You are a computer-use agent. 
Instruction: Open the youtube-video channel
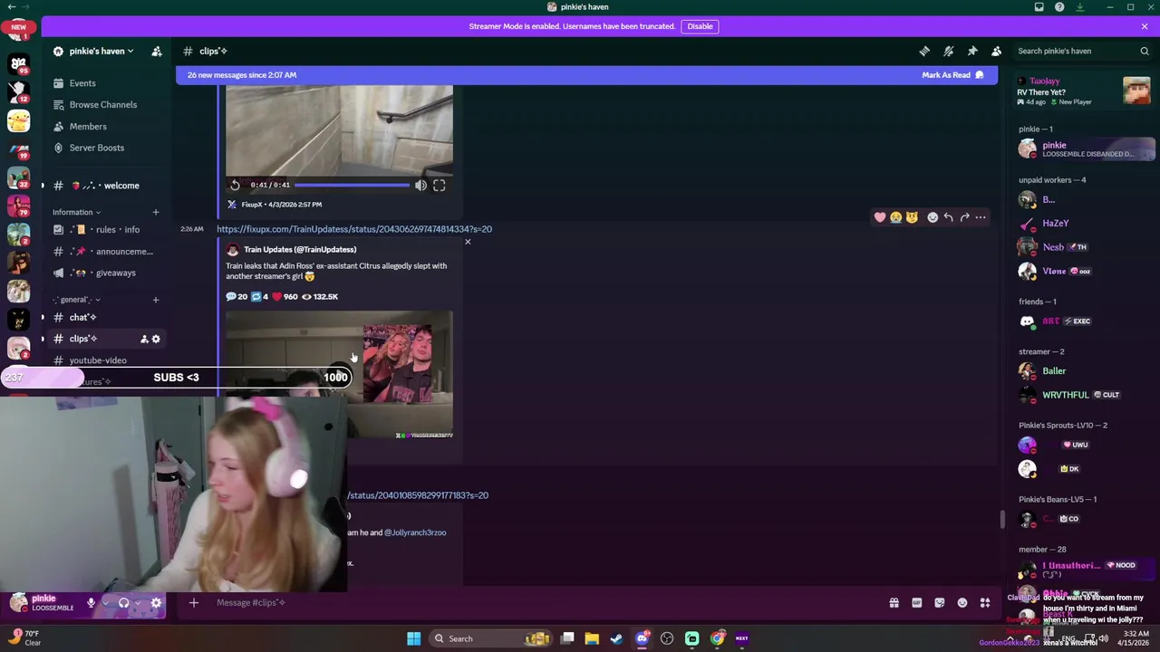click(x=107, y=360)
